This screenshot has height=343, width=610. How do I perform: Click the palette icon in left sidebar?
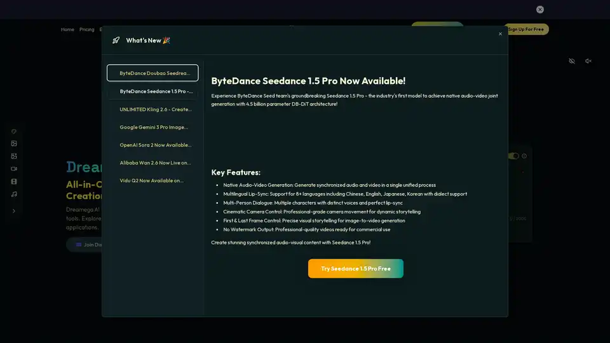click(x=14, y=131)
